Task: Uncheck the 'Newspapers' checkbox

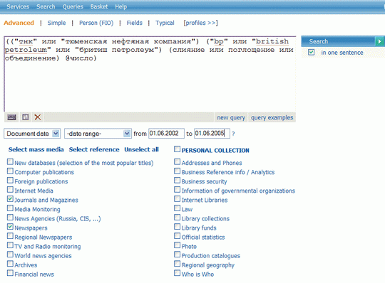Action: pyautogui.click(x=10, y=227)
